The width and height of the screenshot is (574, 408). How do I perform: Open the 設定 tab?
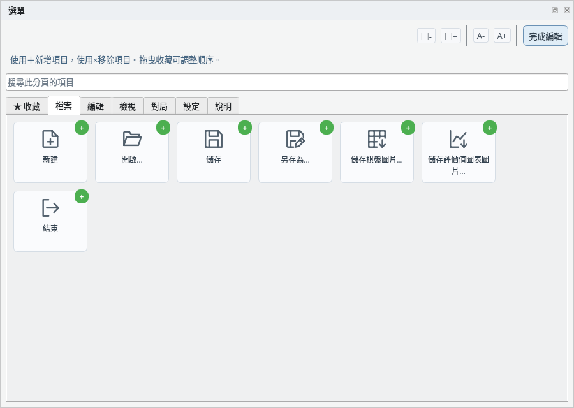(x=191, y=106)
